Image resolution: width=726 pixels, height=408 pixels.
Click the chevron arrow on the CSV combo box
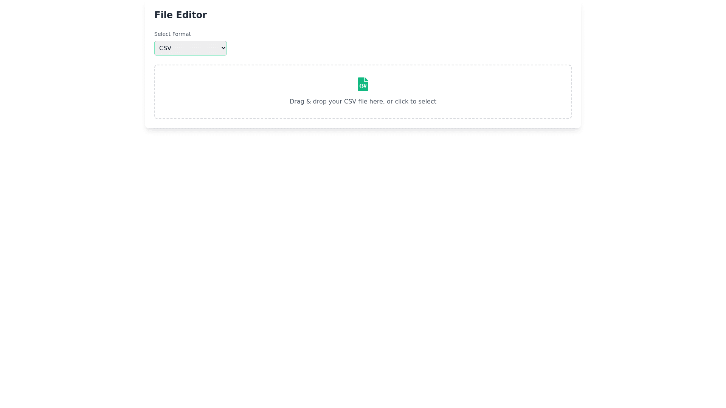click(223, 48)
